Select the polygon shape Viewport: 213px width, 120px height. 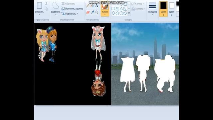(117, 9)
